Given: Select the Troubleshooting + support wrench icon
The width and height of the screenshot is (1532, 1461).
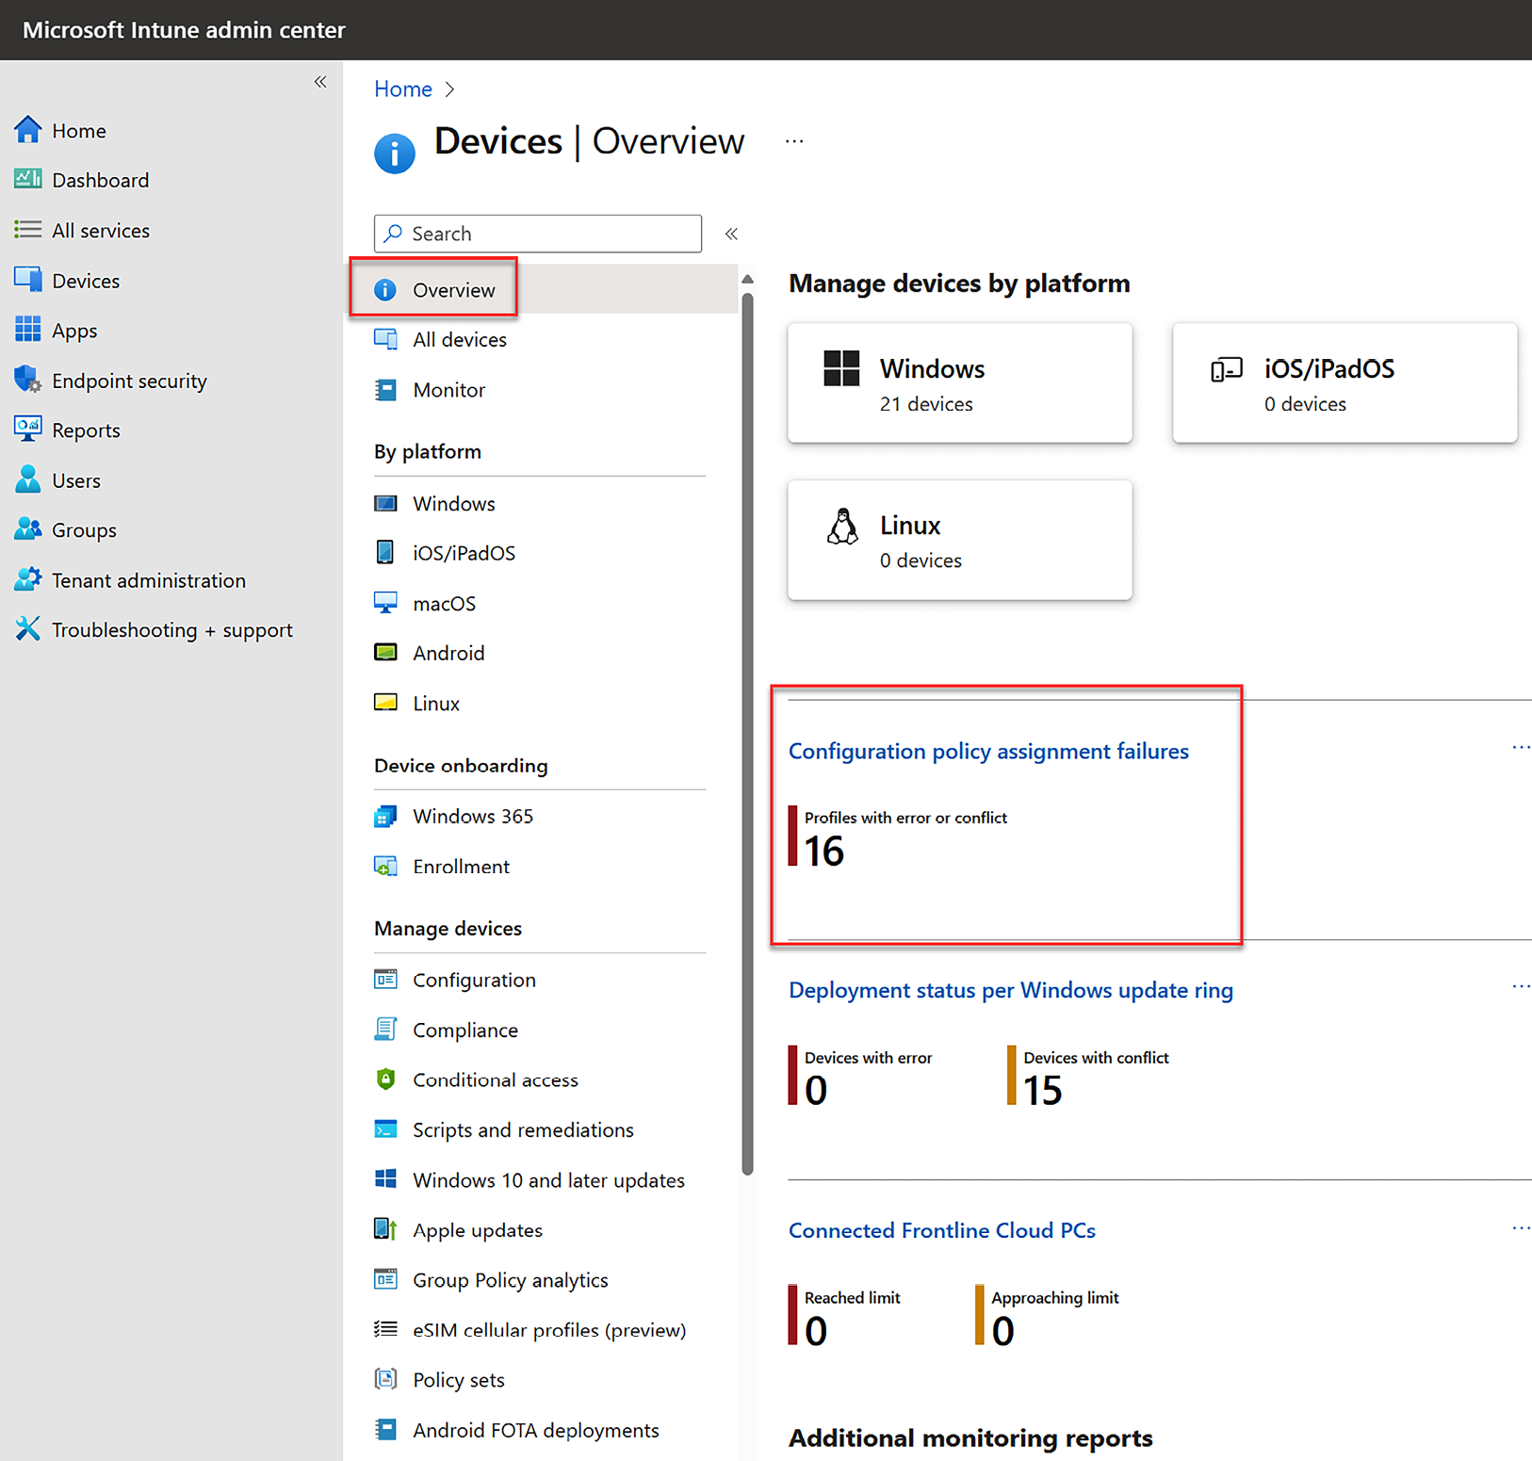Looking at the screenshot, I should click(28, 629).
